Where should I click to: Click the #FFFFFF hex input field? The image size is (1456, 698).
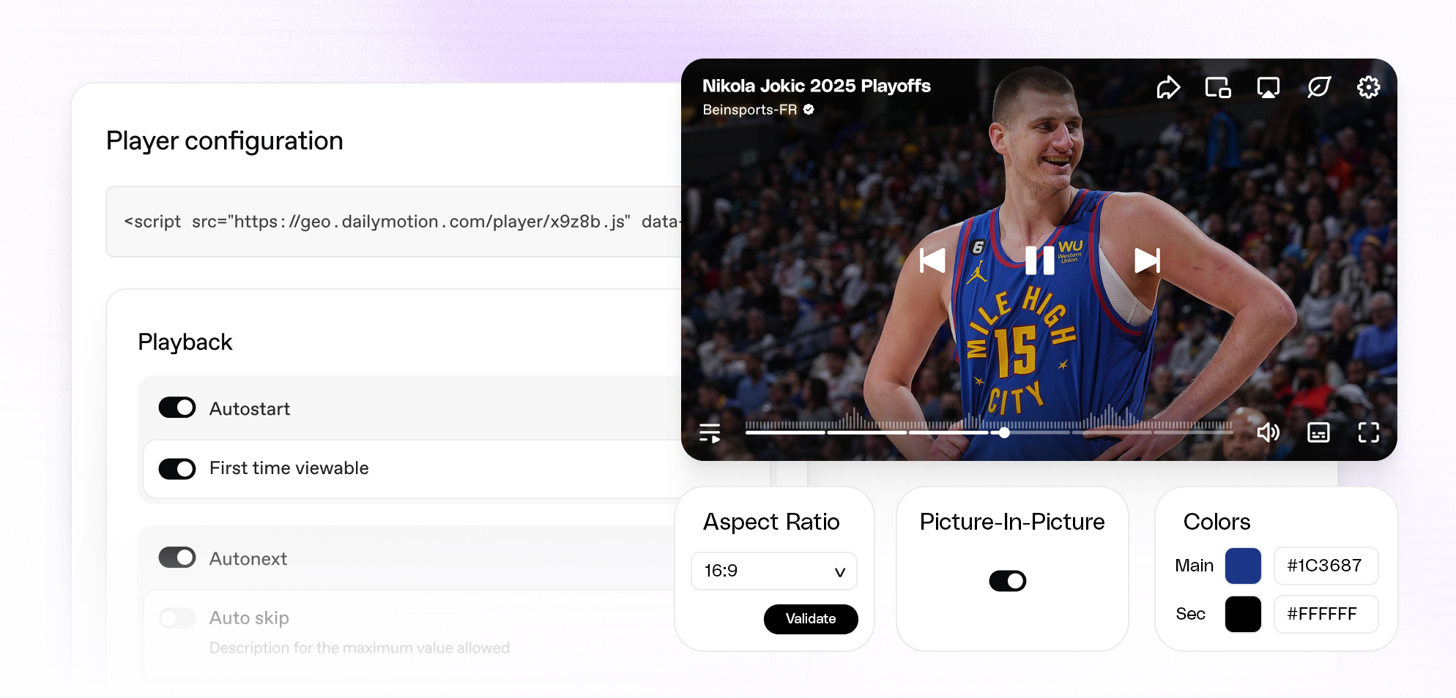(x=1326, y=614)
